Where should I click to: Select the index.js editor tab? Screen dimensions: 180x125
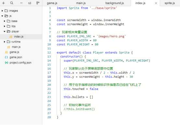[x=140, y=3]
